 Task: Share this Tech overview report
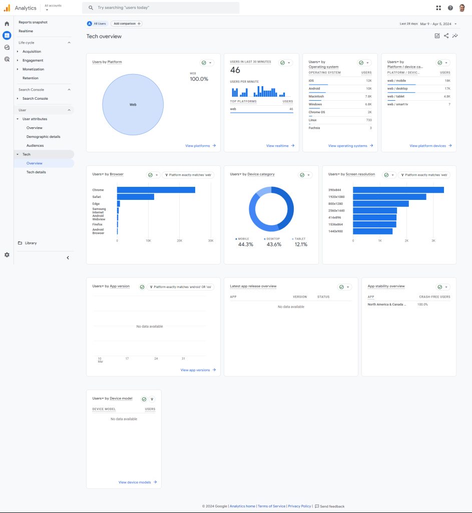coord(446,36)
